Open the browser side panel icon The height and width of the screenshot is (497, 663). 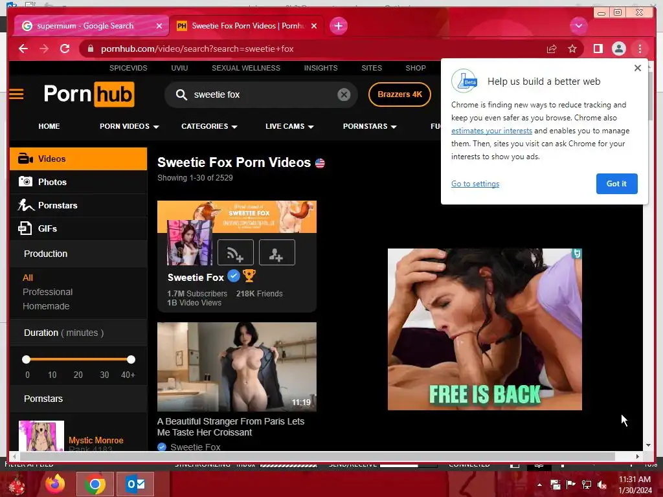pyautogui.click(x=598, y=49)
